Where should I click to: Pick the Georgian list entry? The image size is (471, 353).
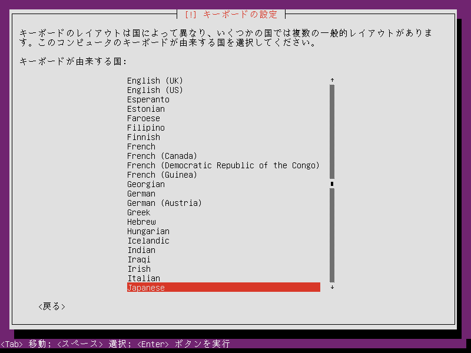coord(145,184)
